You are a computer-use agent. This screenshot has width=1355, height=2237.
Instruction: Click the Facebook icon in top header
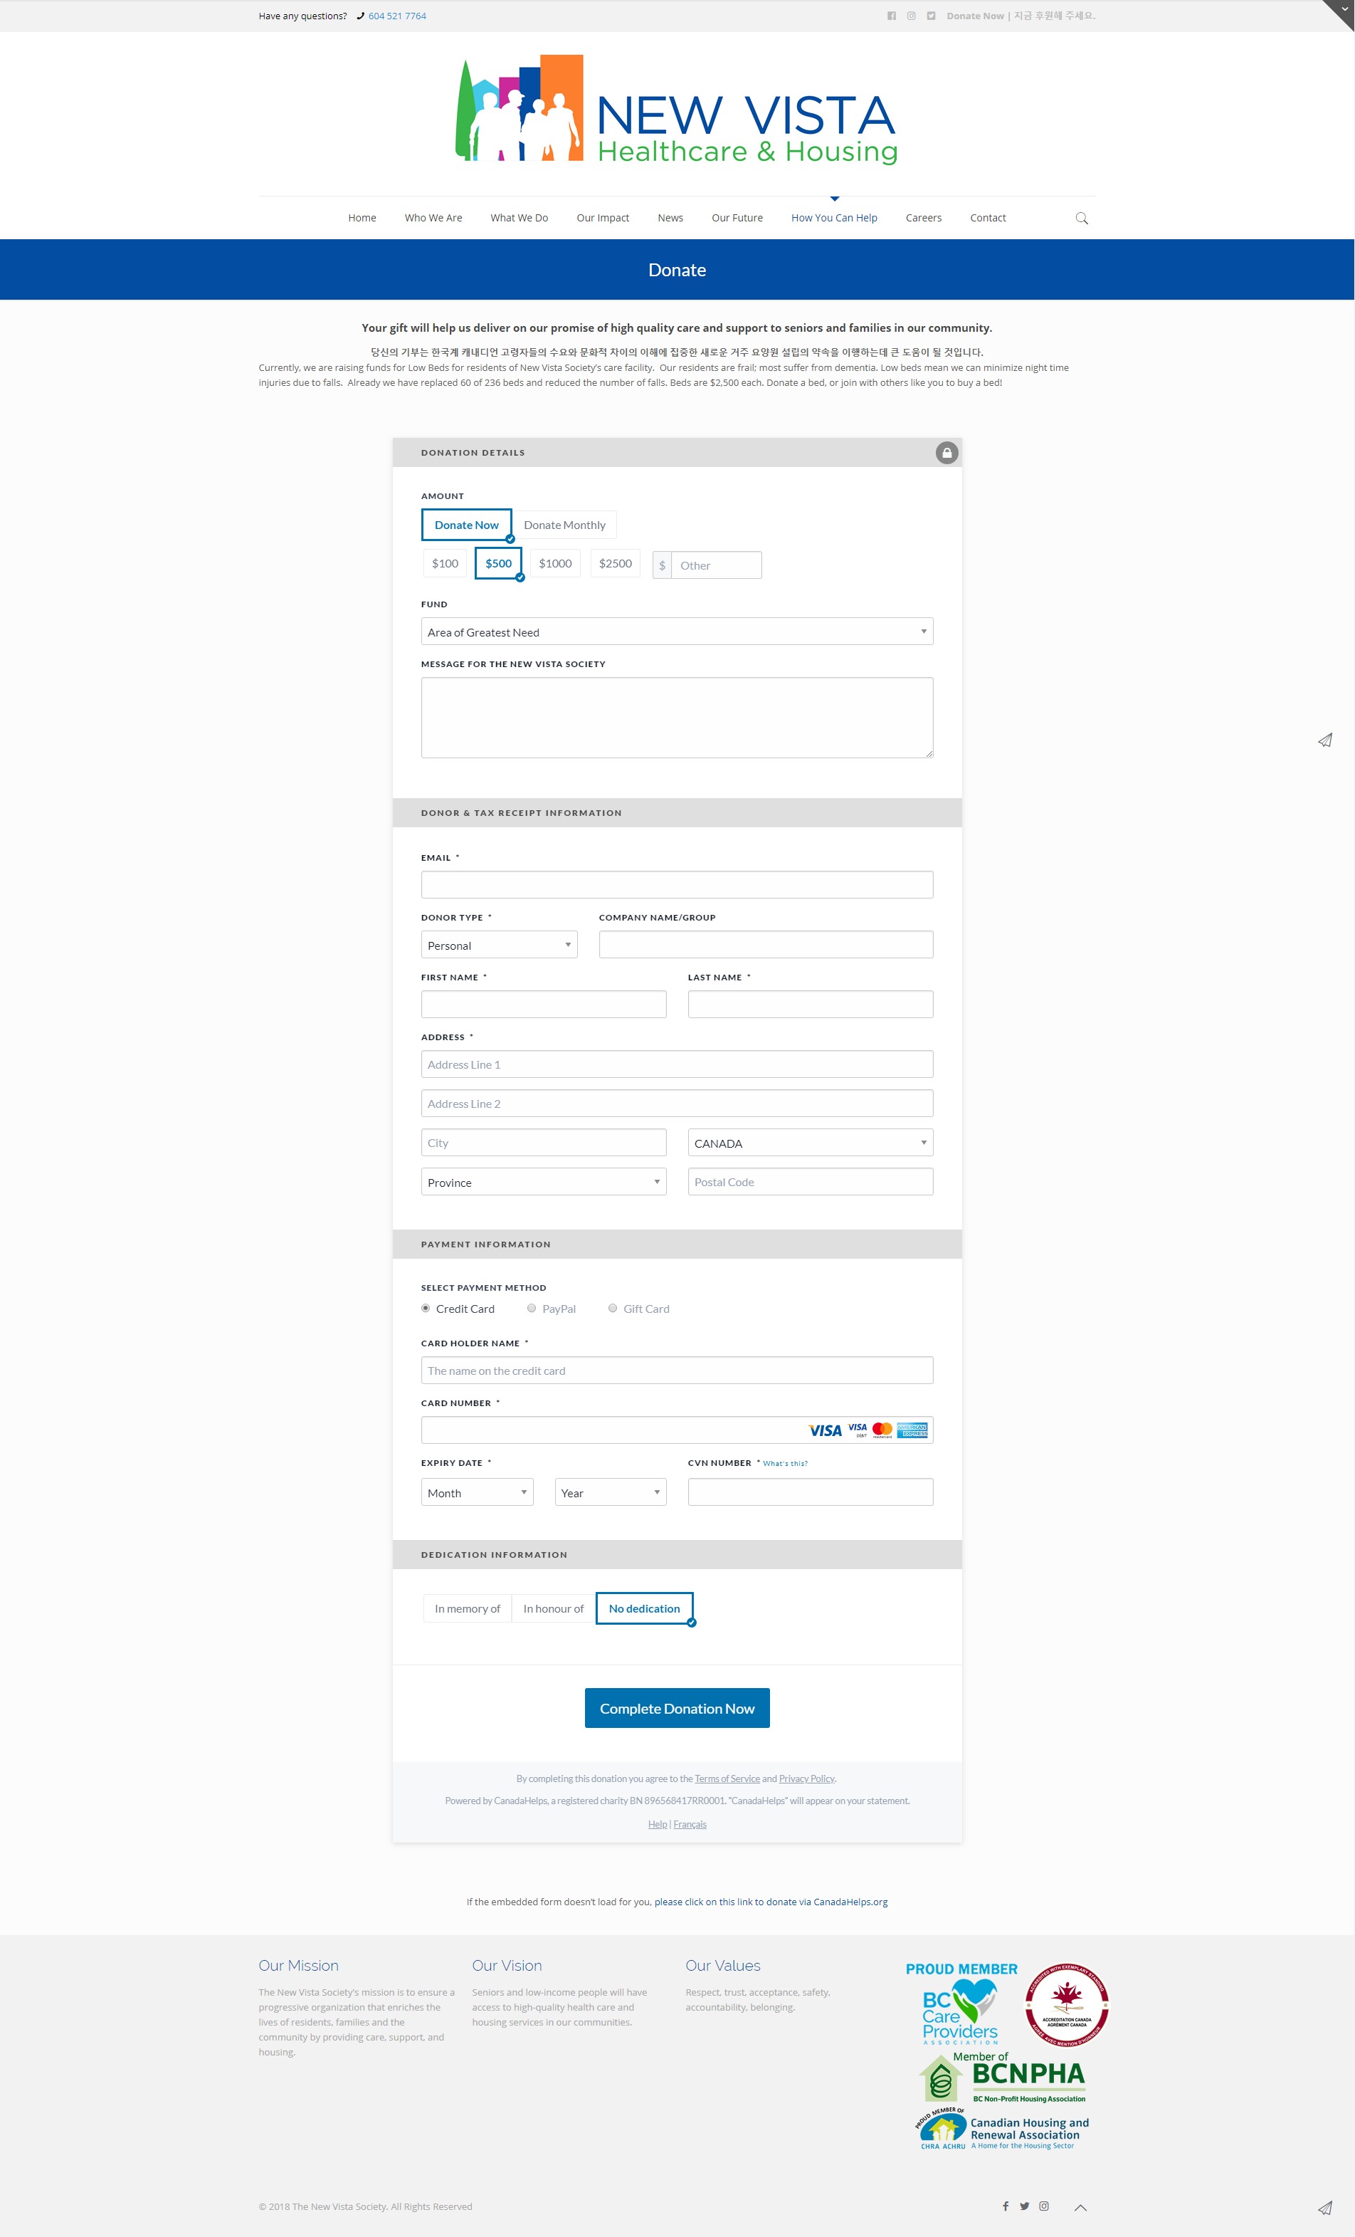point(891,16)
